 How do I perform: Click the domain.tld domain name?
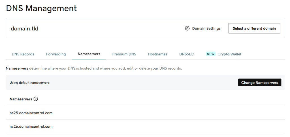click(24, 28)
